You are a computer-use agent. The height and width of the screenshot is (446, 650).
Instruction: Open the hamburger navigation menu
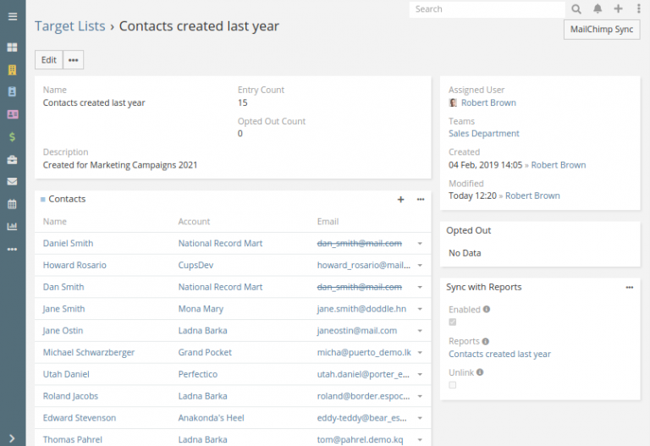point(12,16)
